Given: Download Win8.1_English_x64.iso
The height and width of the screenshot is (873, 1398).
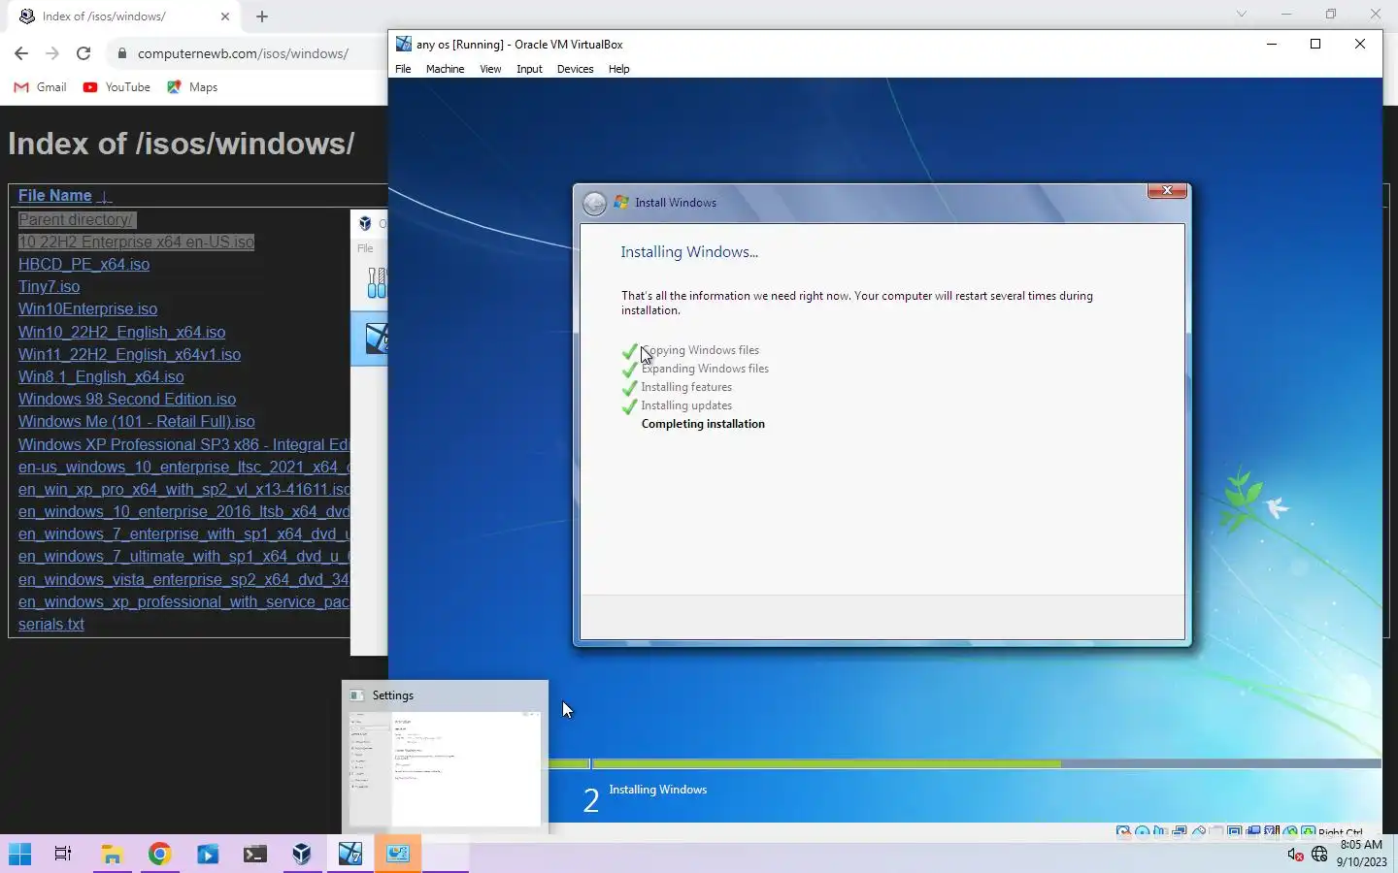Looking at the screenshot, I should tap(101, 376).
